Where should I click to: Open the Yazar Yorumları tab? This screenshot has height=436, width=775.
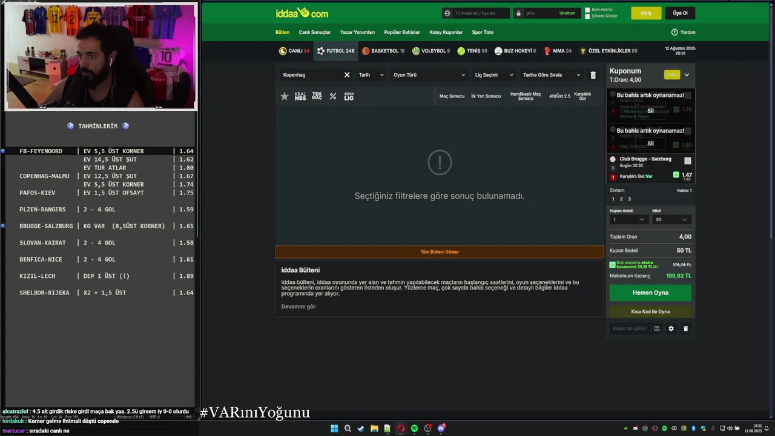357,32
